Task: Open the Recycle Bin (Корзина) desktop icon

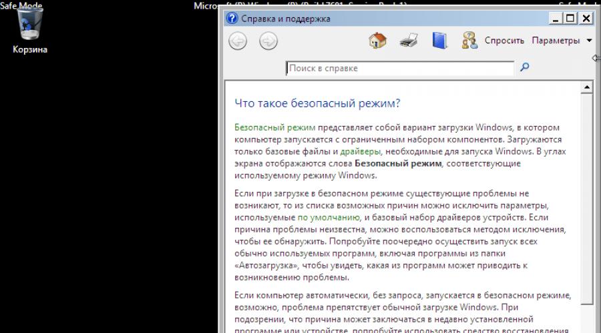Action: coord(30,31)
